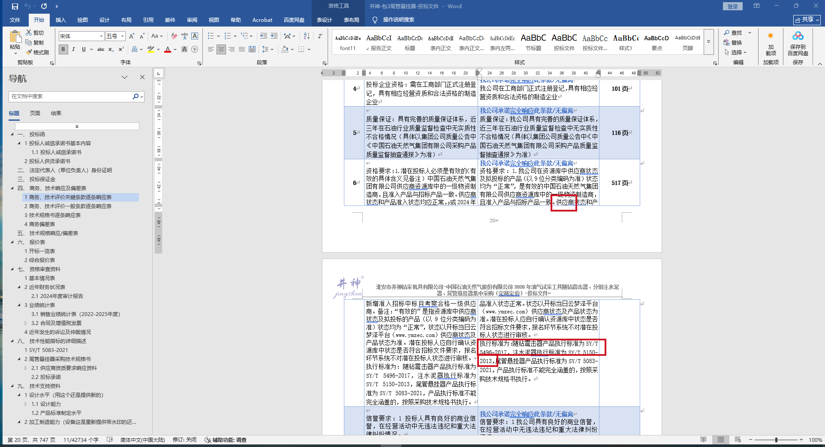Click 替换 to replace text
Image resolution: width=825 pixels, height=447 pixels.
[733, 42]
